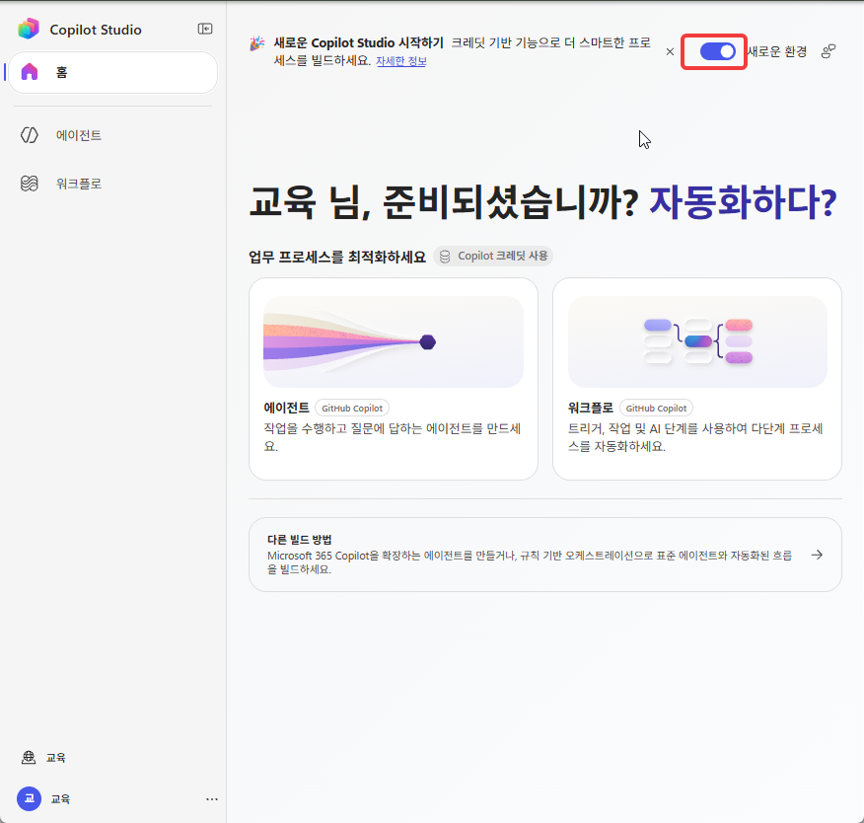Viewport: 864px width, 823px height.
Task: Click the 자동화하다? headline text
Action: [x=744, y=202]
